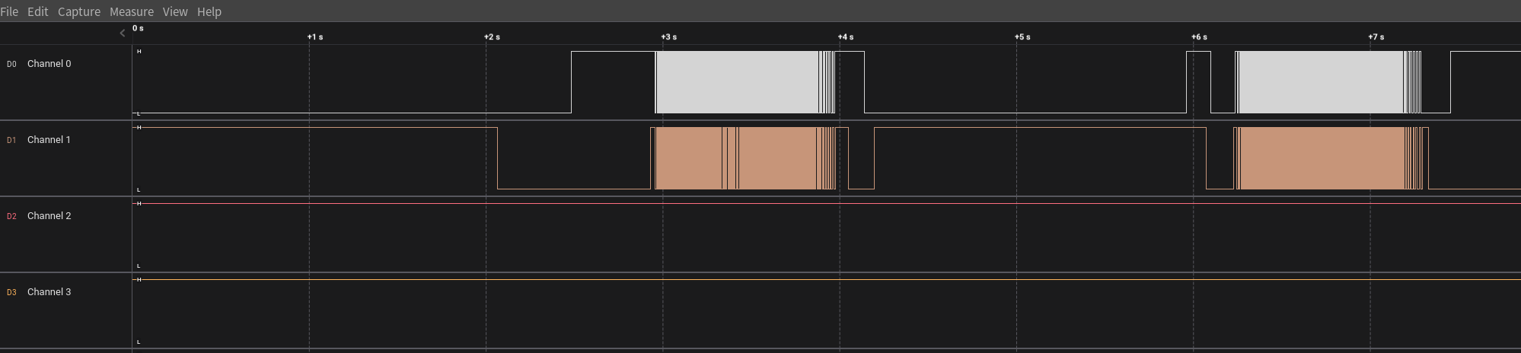Click the yellow D3 channel tag
This screenshot has height=353, width=1521.
(11, 293)
